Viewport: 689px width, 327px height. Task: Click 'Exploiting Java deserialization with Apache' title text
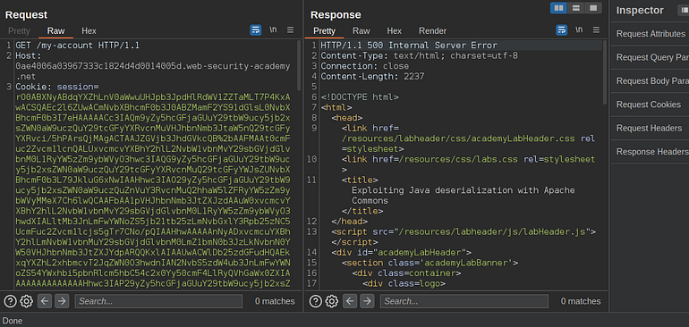point(464,190)
